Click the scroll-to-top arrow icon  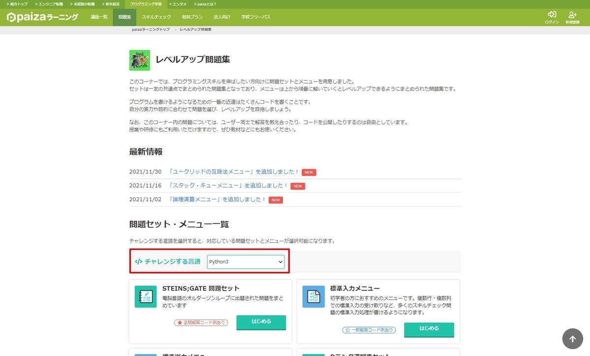pos(572,338)
